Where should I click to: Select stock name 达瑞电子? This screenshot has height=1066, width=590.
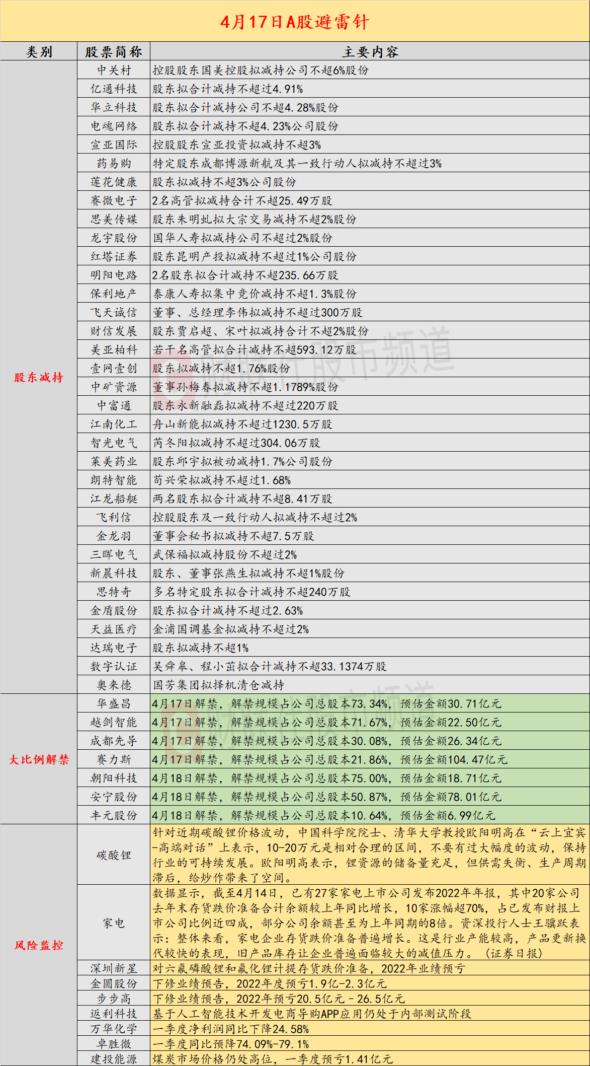point(114,648)
